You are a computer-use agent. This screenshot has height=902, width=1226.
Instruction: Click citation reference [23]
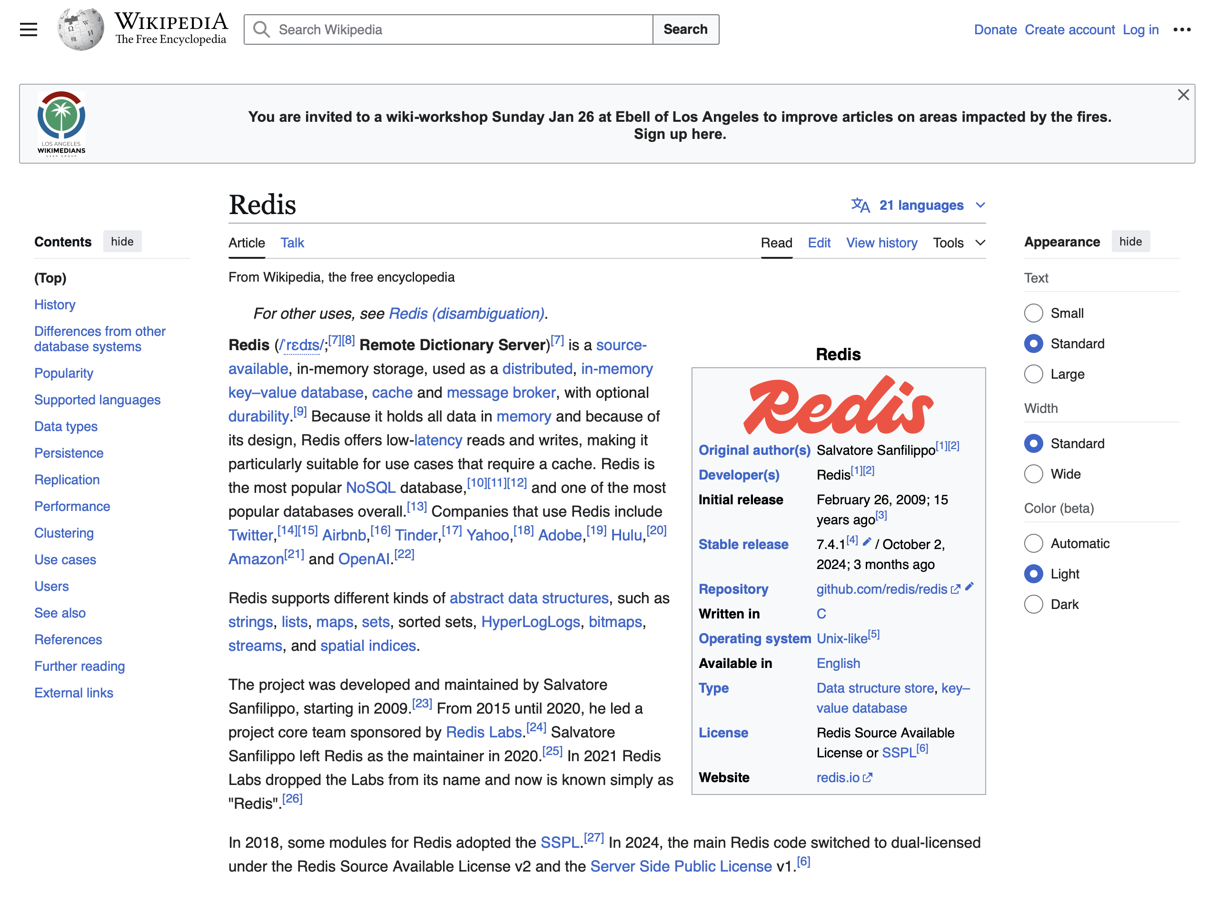(422, 704)
